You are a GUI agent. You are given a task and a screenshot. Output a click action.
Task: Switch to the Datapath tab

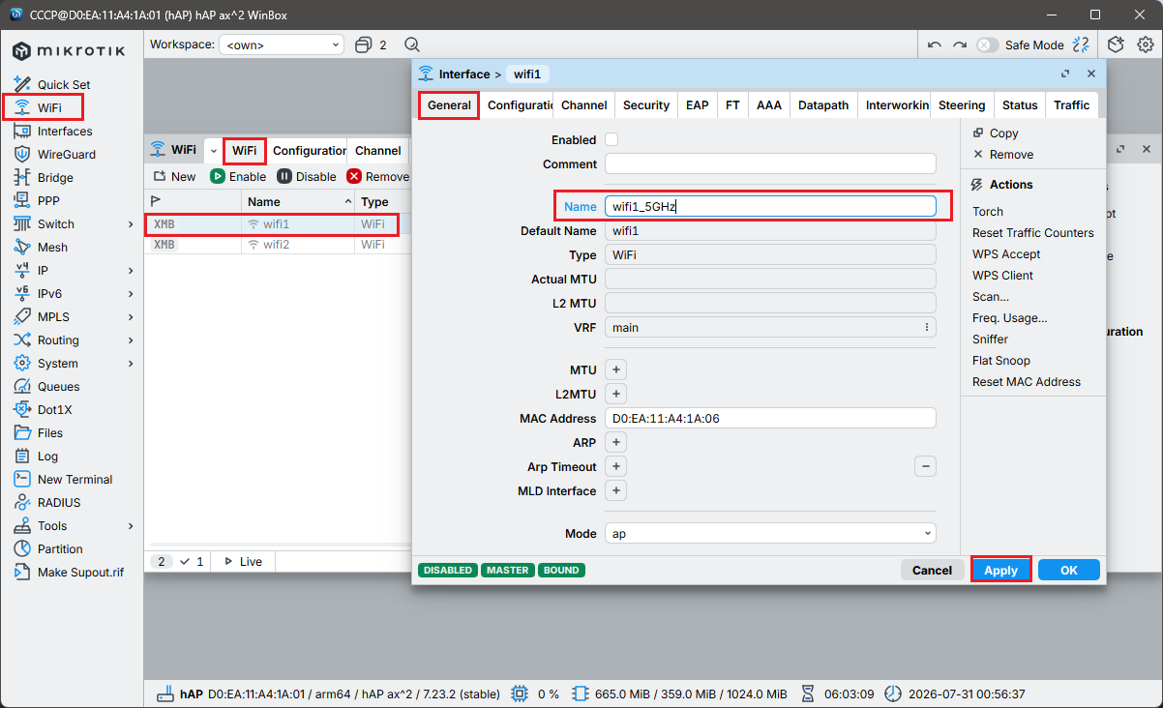click(x=823, y=104)
